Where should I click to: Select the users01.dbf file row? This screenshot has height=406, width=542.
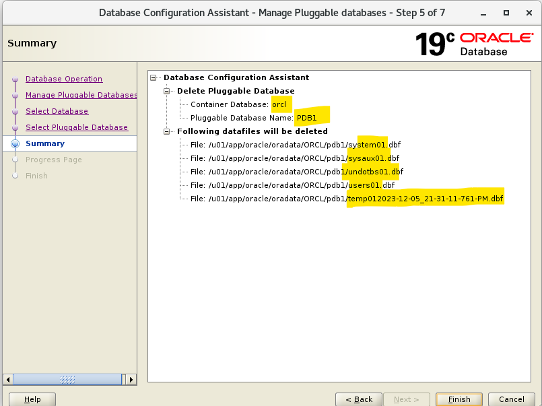point(292,185)
